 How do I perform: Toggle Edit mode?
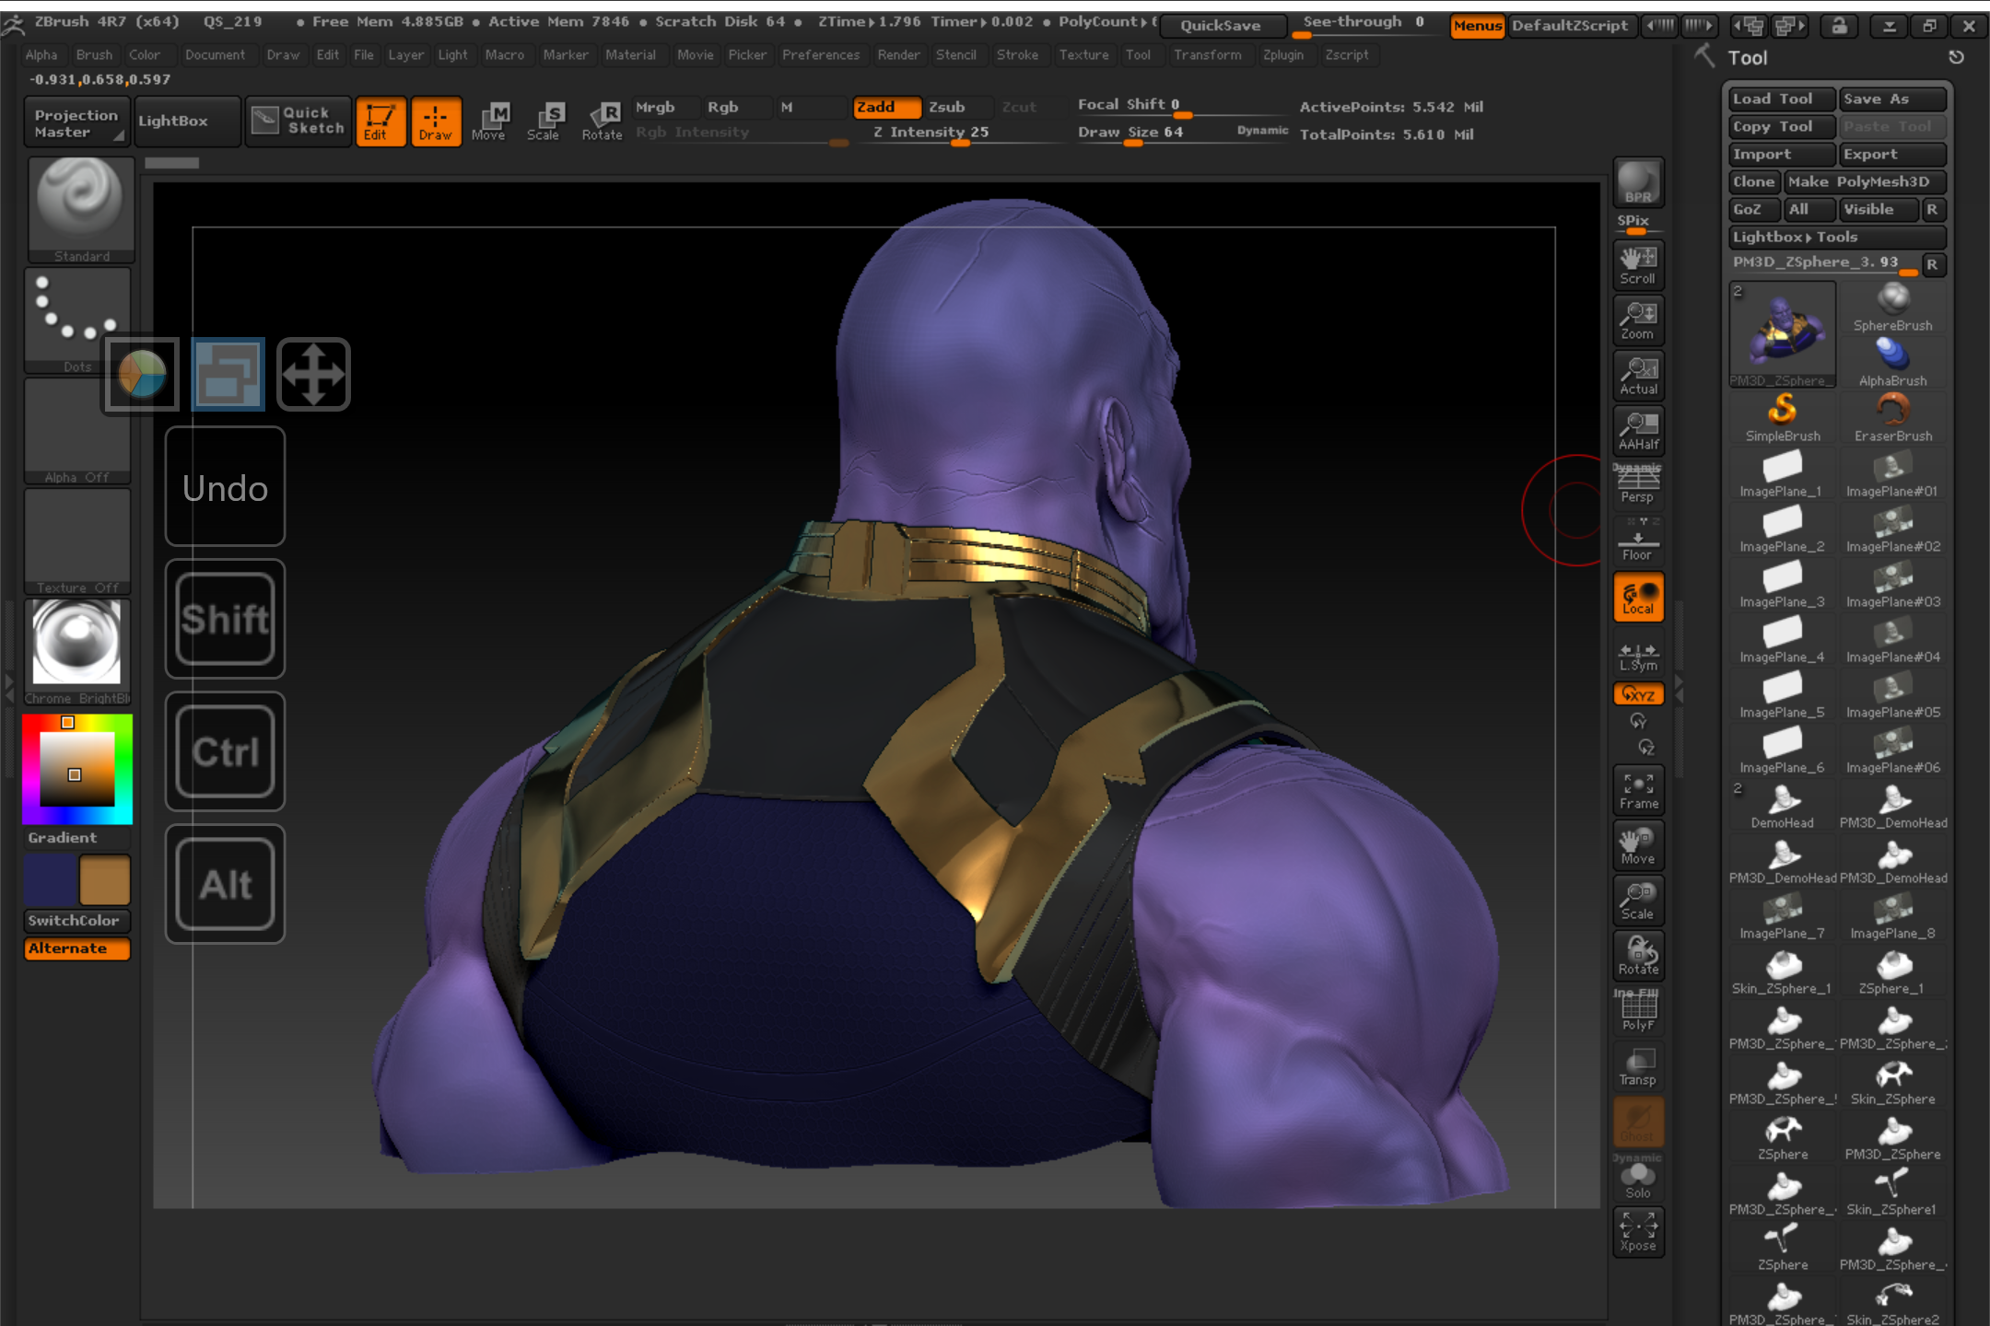coord(380,122)
